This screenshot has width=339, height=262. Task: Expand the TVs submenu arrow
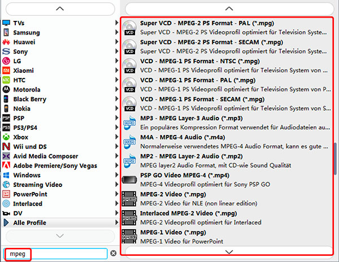116,23
